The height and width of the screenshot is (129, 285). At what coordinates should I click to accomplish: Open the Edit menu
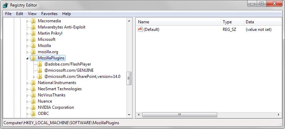pos(20,14)
